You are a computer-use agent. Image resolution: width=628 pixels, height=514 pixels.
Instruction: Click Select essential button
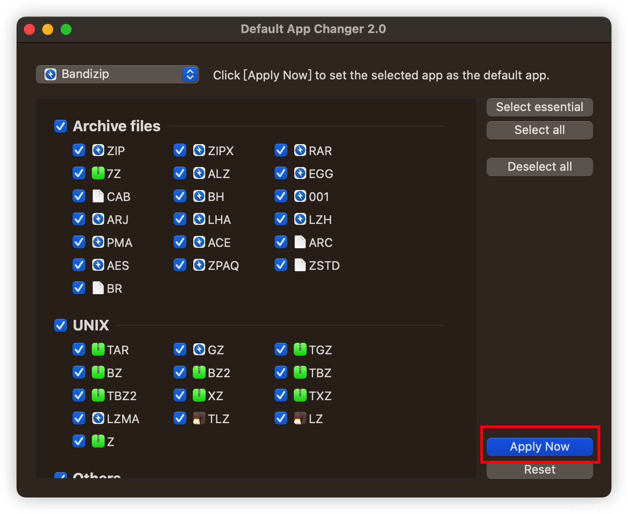point(540,107)
